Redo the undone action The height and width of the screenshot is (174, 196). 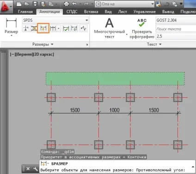click(86, 4)
